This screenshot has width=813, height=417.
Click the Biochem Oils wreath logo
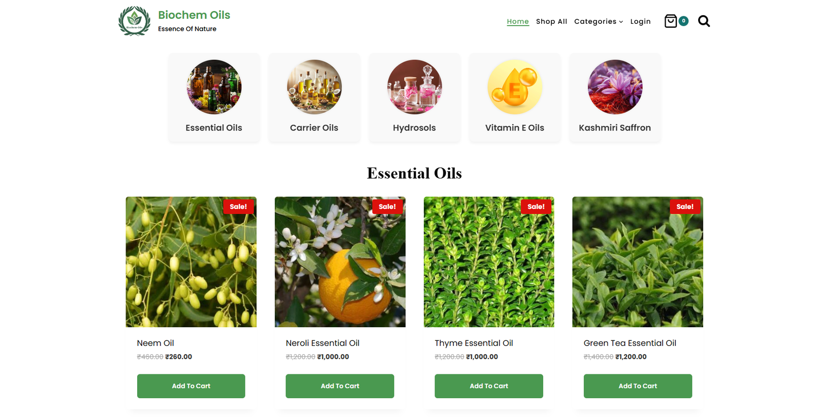click(134, 21)
